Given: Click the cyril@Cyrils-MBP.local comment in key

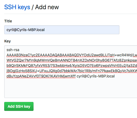Looking at the screenshot, I should (96, 76).
